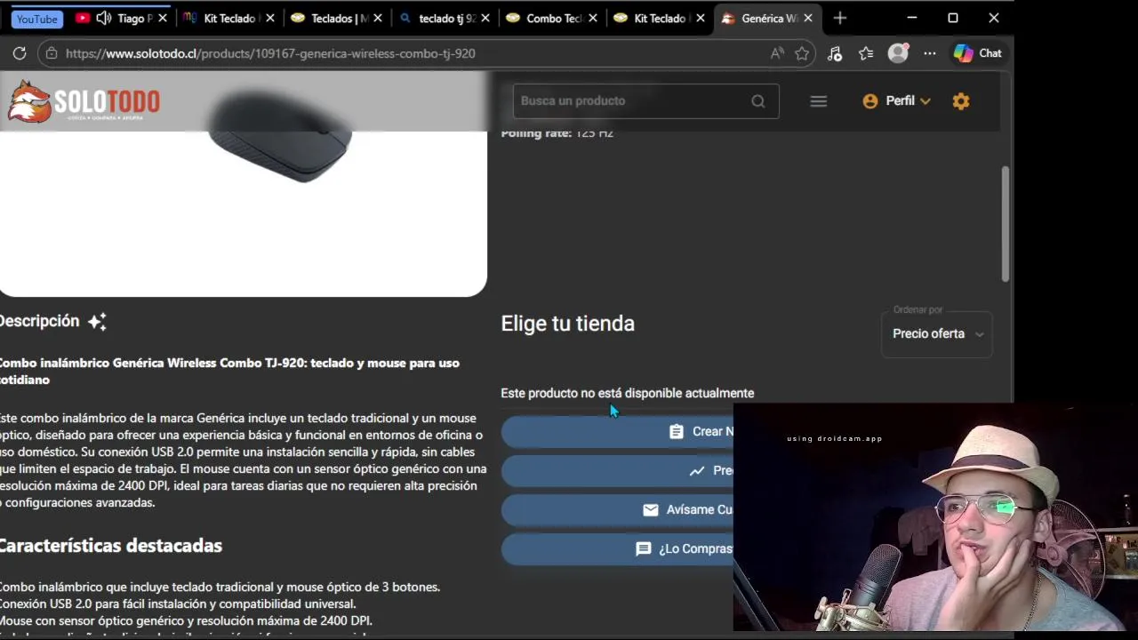The image size is (1138, 640).
Task: Expand the Perfil dropdown
Action: [x=896, y=101]
